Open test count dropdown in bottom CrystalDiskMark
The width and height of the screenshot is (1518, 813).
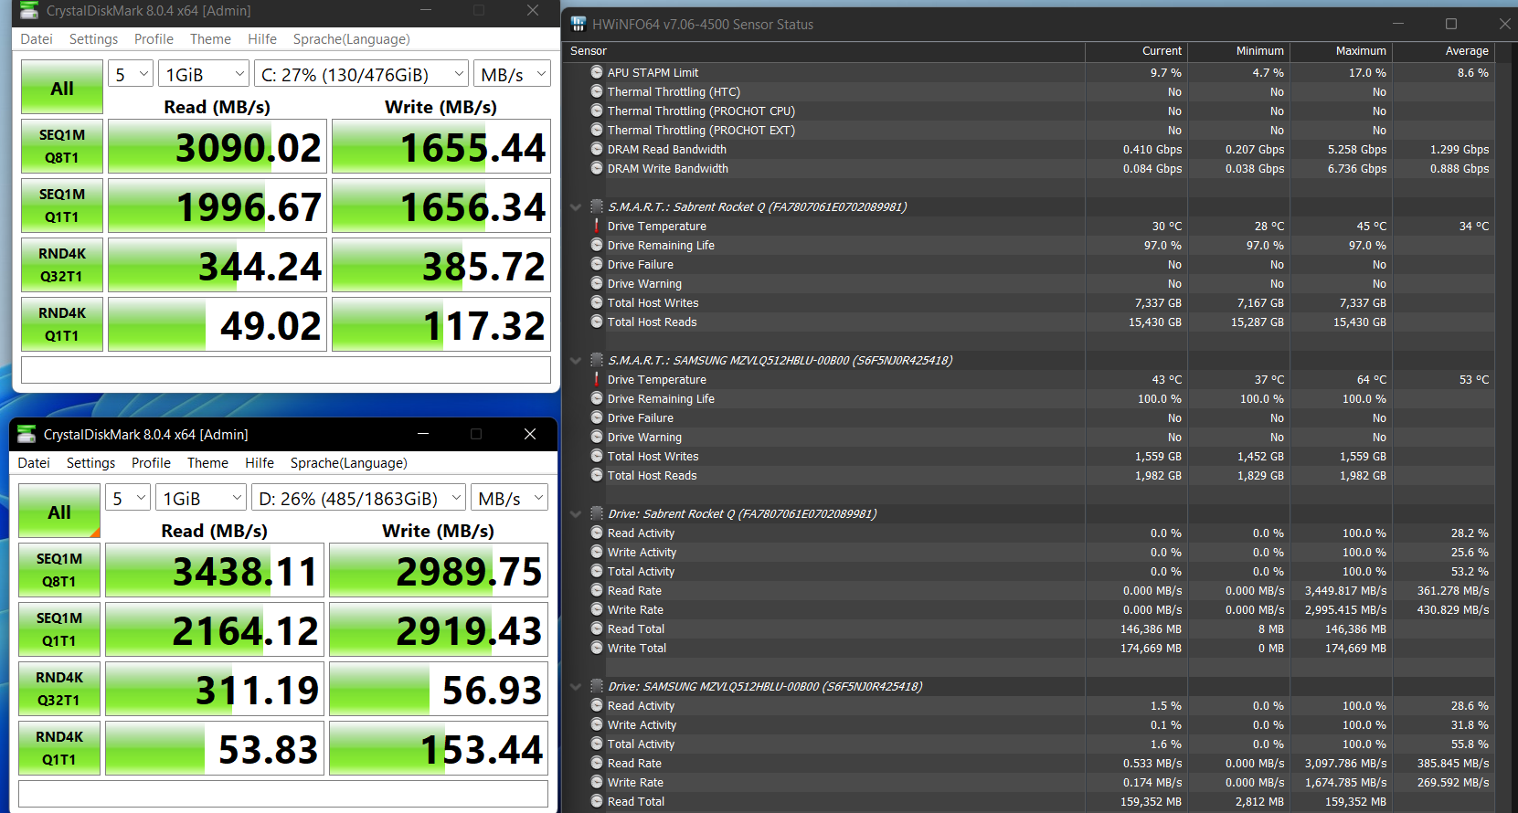click(128, 498)
